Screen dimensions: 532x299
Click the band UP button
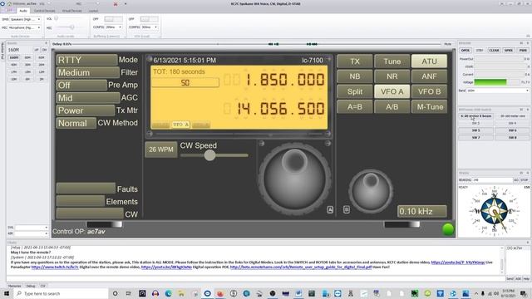click(36, 50)
